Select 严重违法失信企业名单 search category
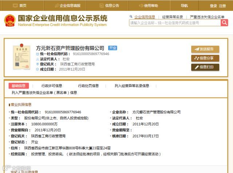 coord(207,17)
